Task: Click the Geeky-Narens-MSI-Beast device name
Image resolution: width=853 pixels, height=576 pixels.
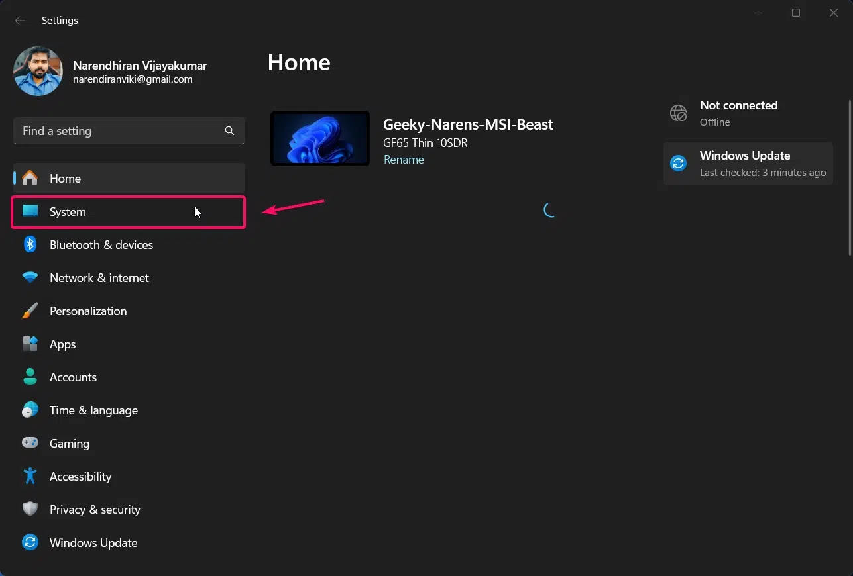Action: [x=468, y=124]
